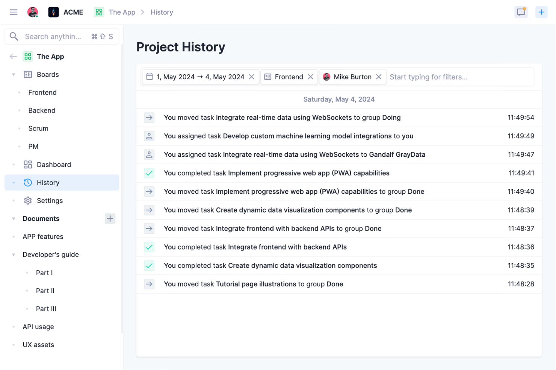Viewport: 556px width, 370px height.
Task: Click the search magnifier icon
Action: tap(14, 36)
